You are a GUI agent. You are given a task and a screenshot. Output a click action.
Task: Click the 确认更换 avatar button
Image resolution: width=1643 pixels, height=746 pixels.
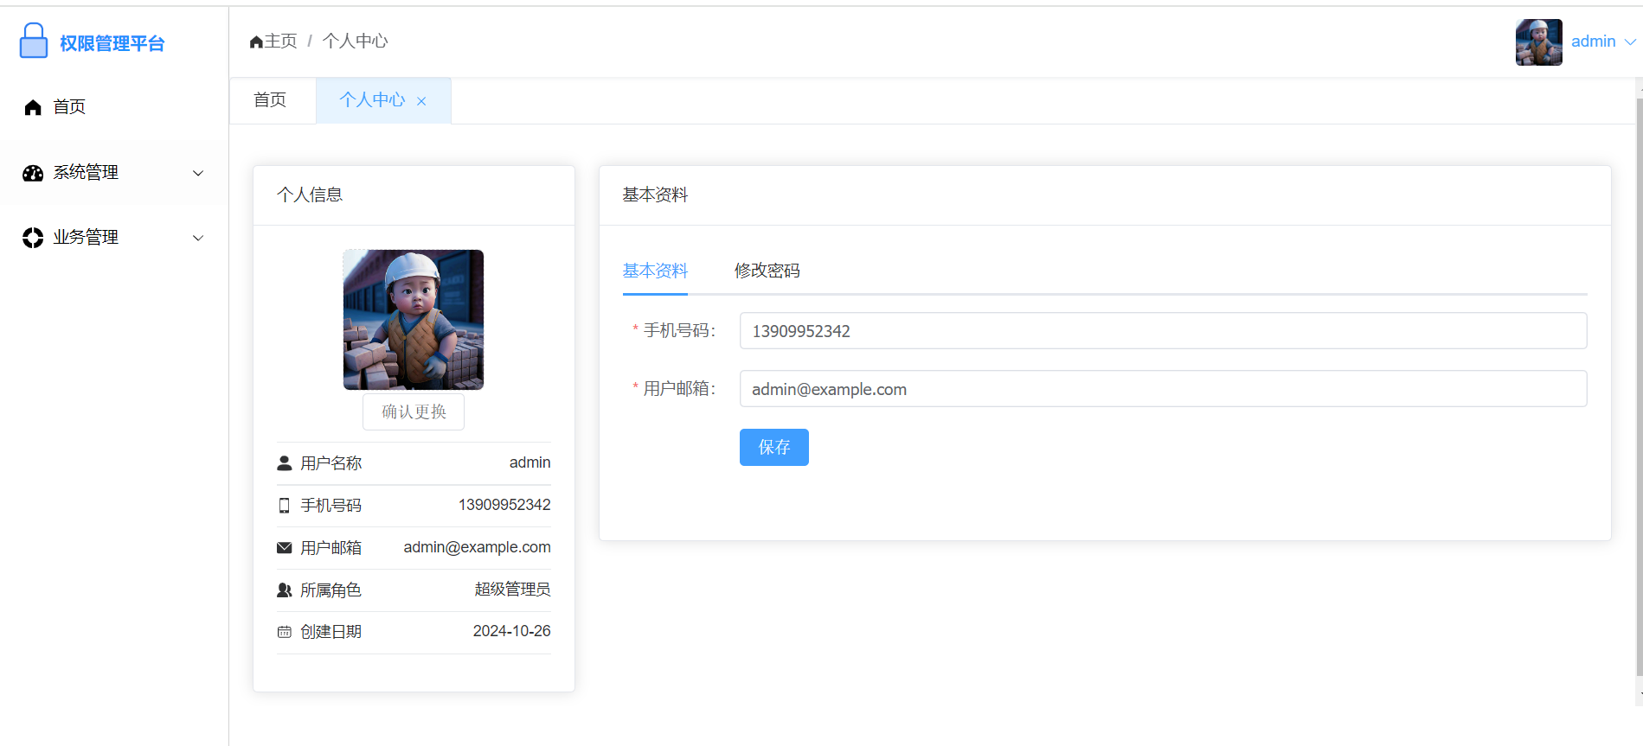pos(414,411)
